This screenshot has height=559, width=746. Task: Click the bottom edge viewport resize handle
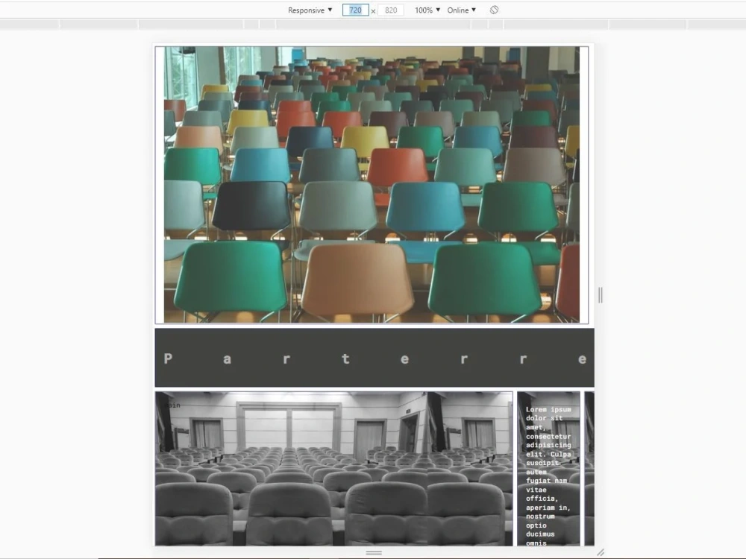point(374,553)
